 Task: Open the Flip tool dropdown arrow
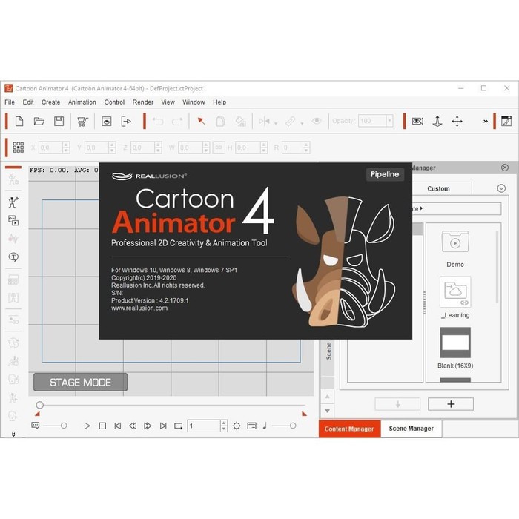point(276,124)
